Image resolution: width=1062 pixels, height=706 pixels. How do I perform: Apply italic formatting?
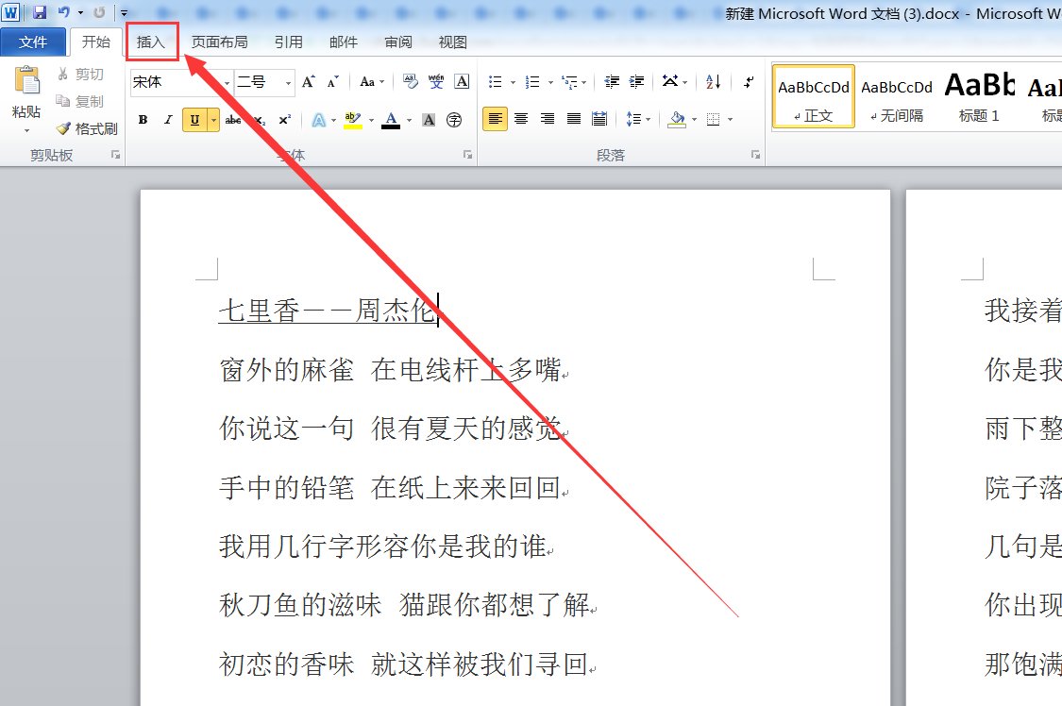[x=168, y=119]
